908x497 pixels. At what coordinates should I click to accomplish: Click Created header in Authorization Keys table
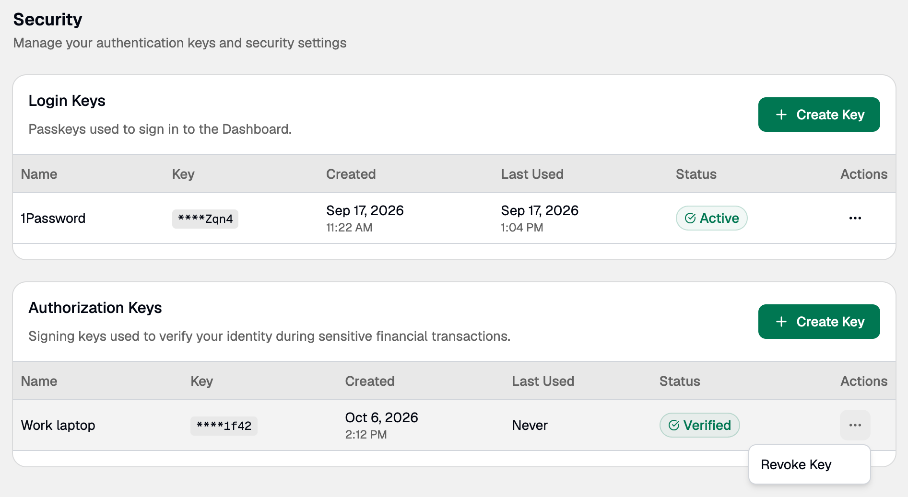pyautogui.click(x=370, y=381)
